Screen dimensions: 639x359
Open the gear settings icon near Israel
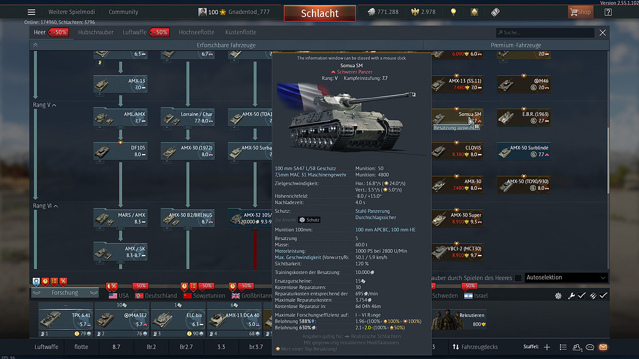coord(558,296)
